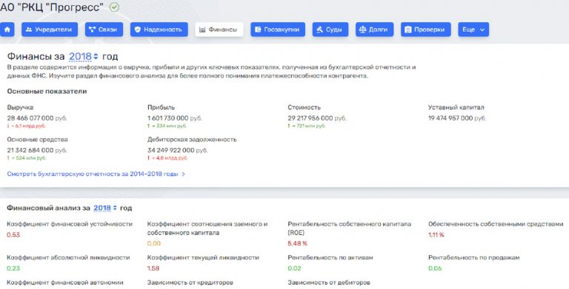Click the +524 млн руб. assets change
This screenshot has height=289, width=569.
pos(27,158)
